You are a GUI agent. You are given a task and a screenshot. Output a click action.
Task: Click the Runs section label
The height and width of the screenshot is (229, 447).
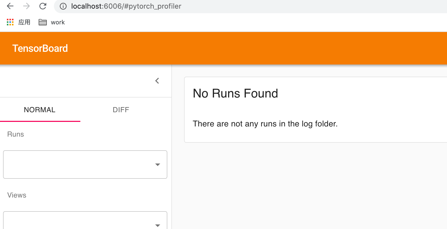point(15,134)
